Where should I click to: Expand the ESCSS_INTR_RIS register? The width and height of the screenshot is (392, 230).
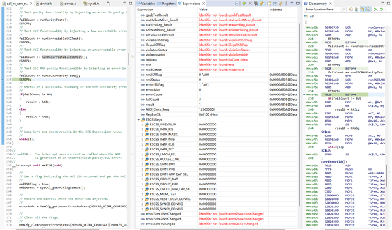(143, 129)
